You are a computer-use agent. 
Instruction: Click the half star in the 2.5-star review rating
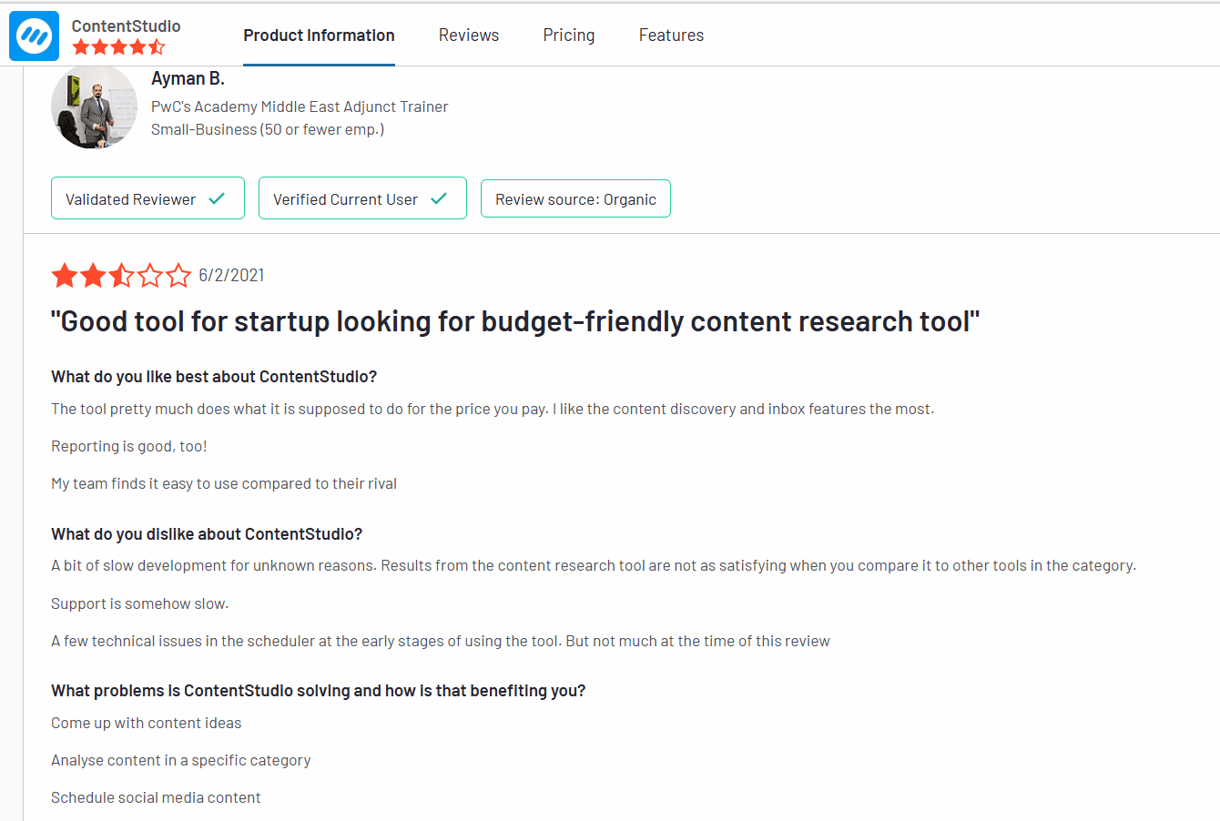pos(121,275)
